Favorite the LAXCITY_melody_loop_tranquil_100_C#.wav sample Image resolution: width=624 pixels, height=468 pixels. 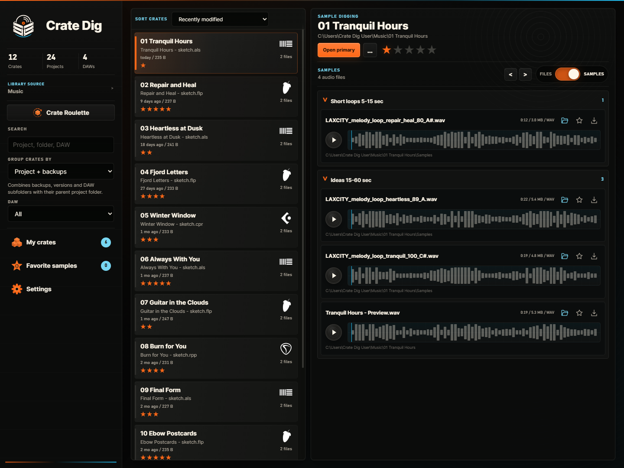pyautogui.click(x=579, y=256)
